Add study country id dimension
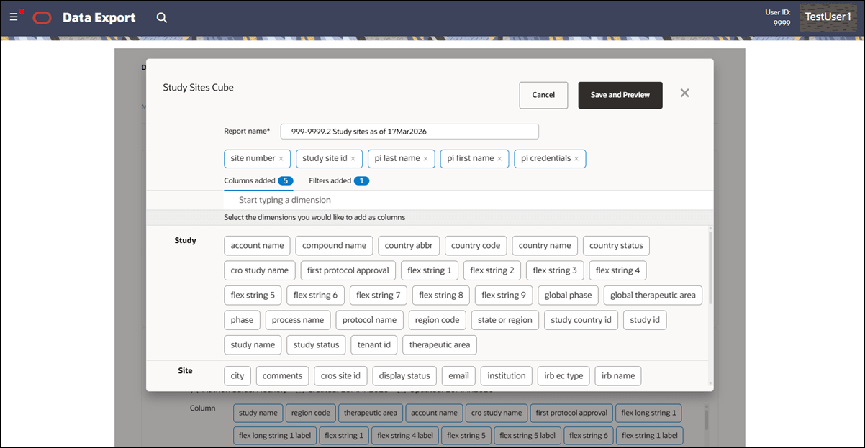The width and height of the screenshot is (865, 448). pos(581,320)
